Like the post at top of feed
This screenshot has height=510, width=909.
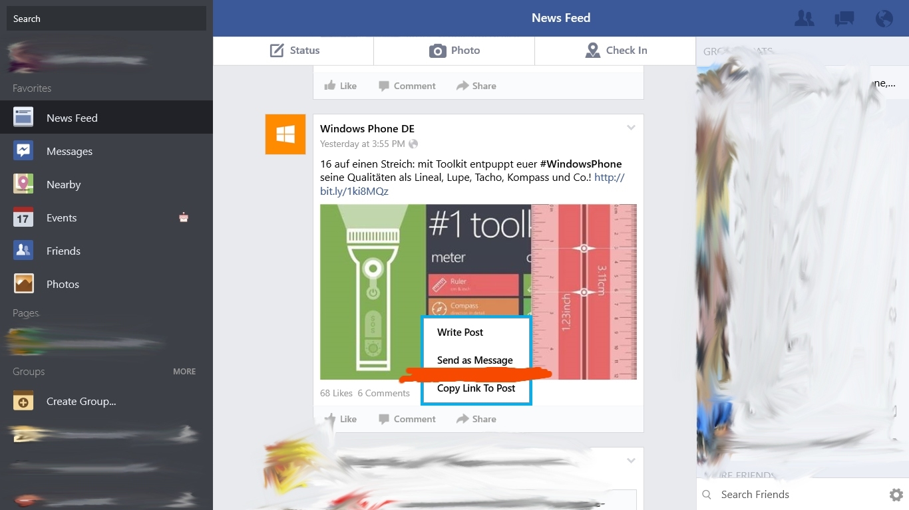[x=341, y=86]
